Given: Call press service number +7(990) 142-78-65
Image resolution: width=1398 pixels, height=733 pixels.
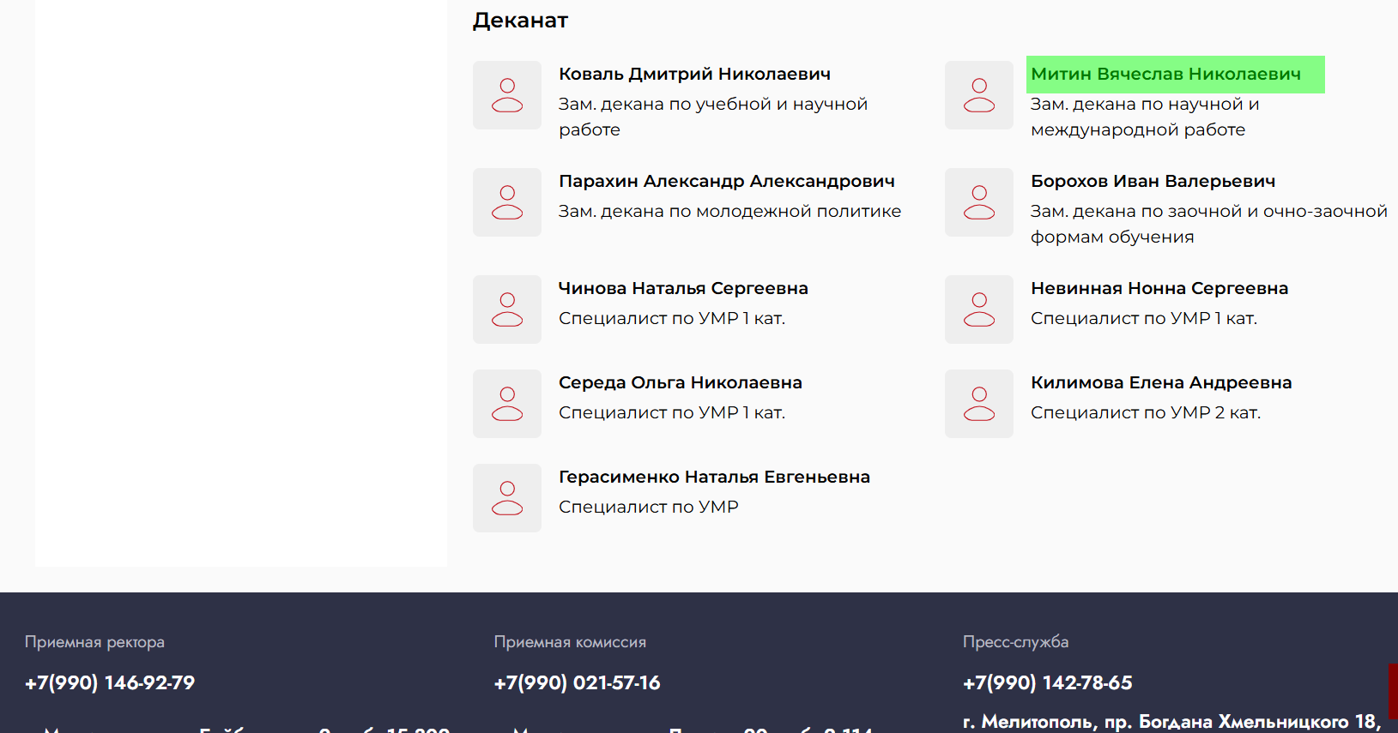Looking at the screenshot, I should click(1047, 682).
